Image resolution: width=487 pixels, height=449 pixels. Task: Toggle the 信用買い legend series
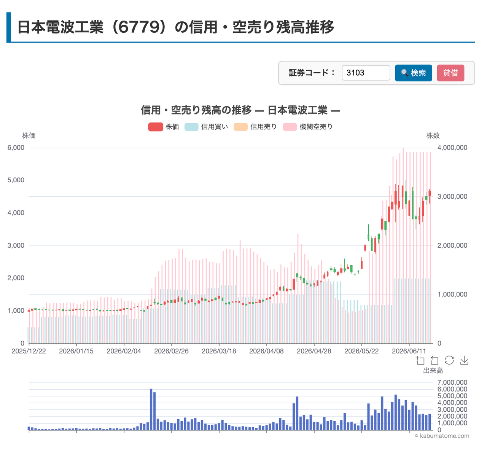pyautogui.click(x=206, y=127)
